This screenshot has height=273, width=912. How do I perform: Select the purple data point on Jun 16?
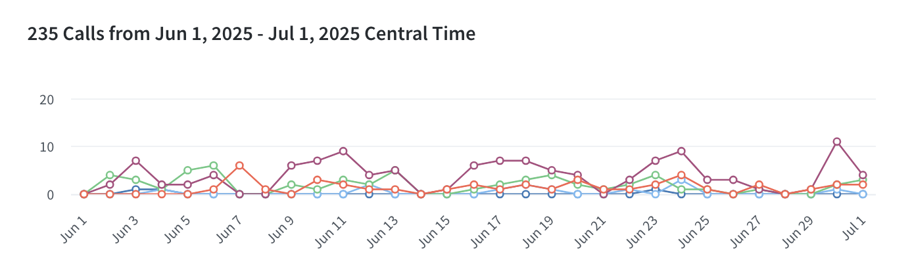pyautogui.click(x=473, y=165)
